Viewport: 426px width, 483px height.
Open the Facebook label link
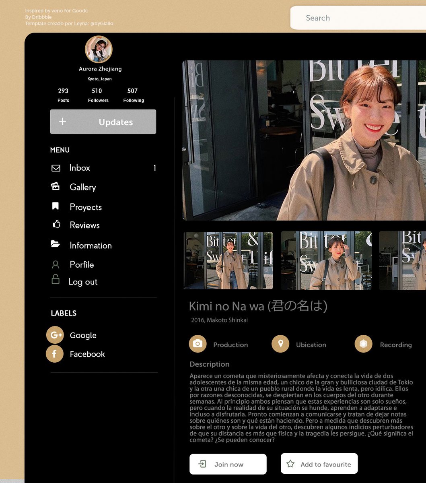click(87, 354)
